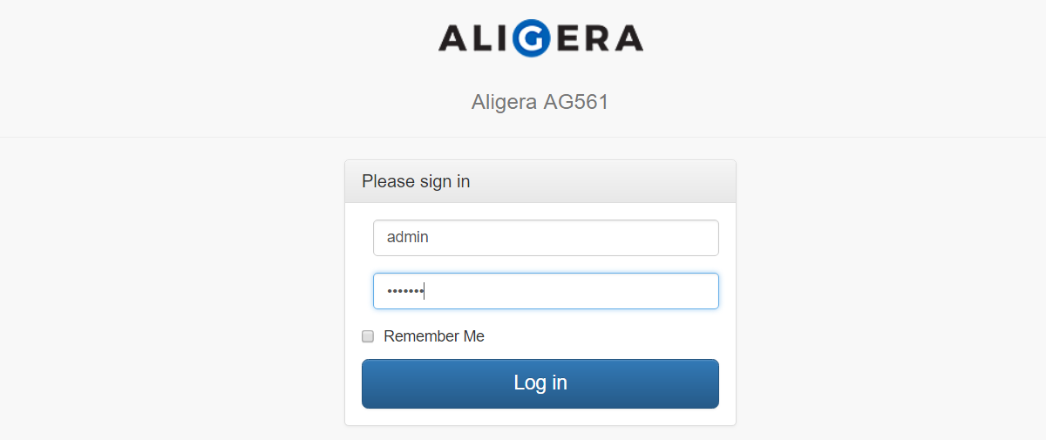Click the Aligera logo at top

coord(540,37)
